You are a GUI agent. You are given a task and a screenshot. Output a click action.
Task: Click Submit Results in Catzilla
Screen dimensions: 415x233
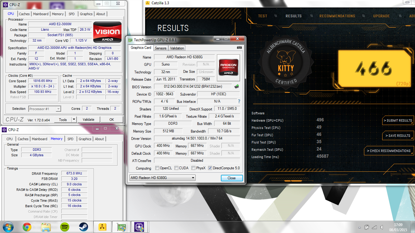(398, 120)
